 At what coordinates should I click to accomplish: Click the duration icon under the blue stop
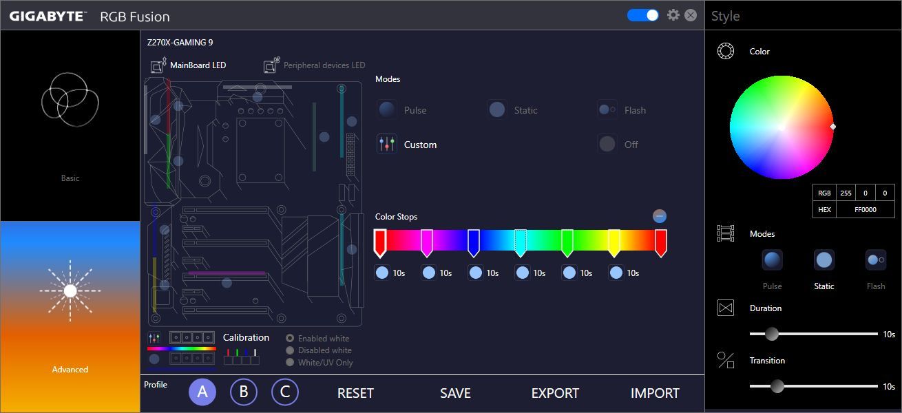click(x=476, y=273)
